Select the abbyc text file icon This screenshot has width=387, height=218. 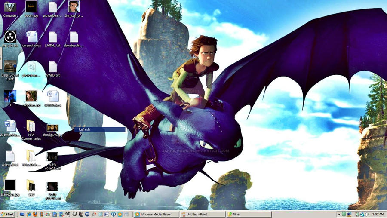10,158
